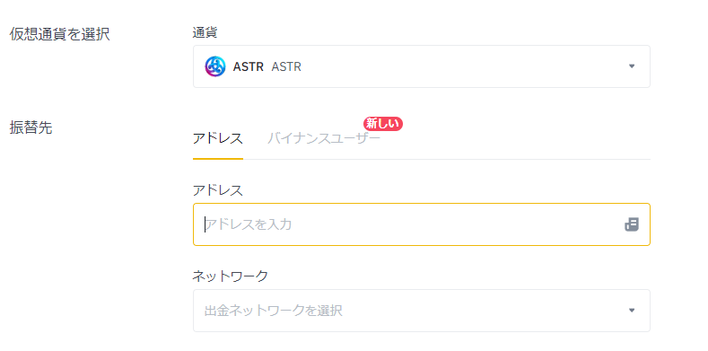Switch to the アドレス tab
Screen dimensions: 708x351
218,138
